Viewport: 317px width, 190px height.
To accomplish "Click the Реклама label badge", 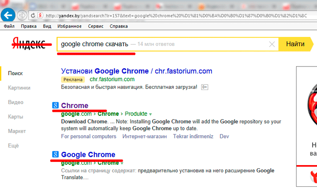I will (x=73, y=80).
